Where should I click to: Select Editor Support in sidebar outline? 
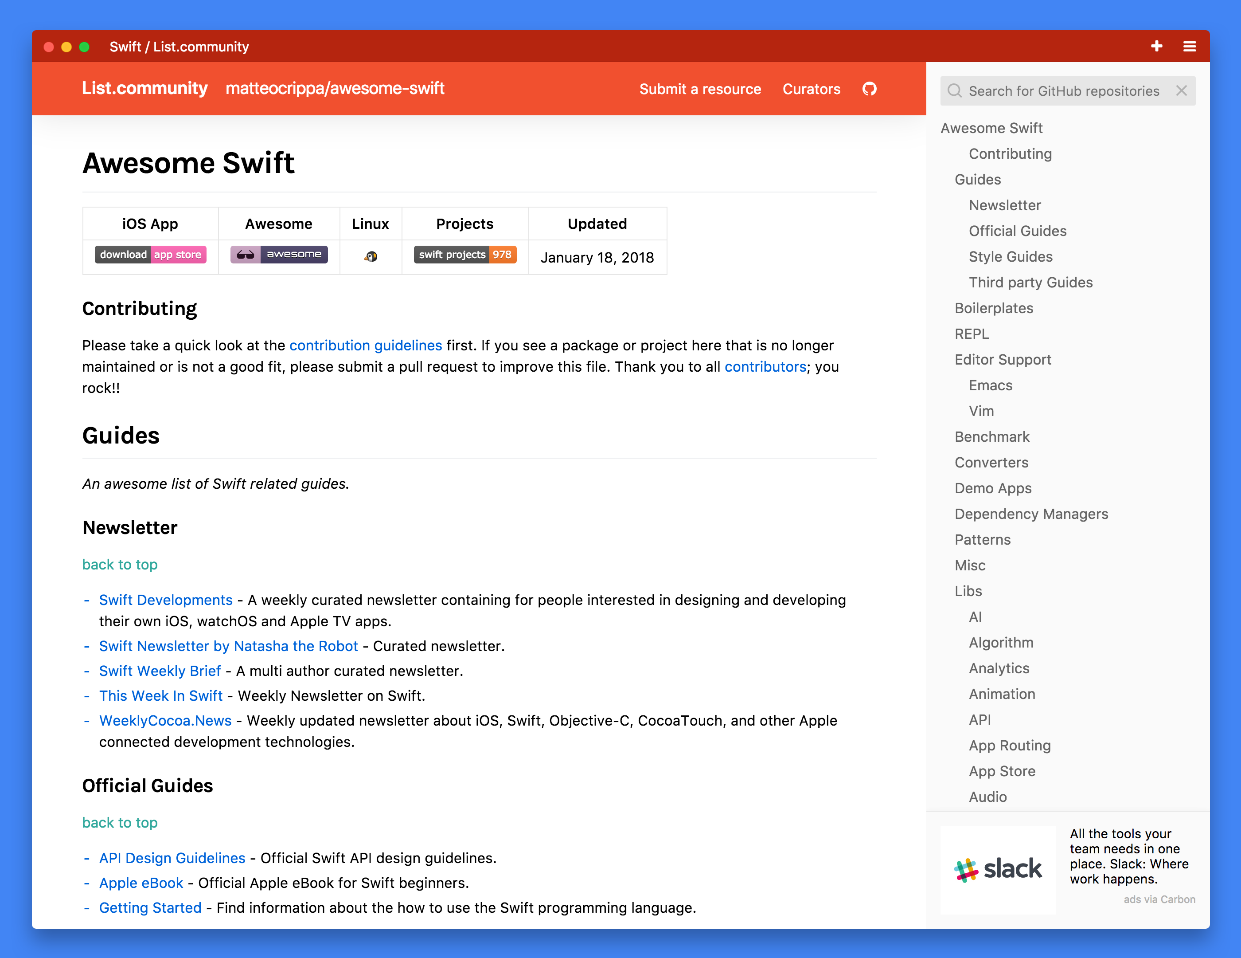pos(1003,359)
